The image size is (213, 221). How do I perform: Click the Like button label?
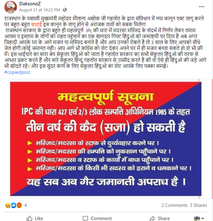39,218
